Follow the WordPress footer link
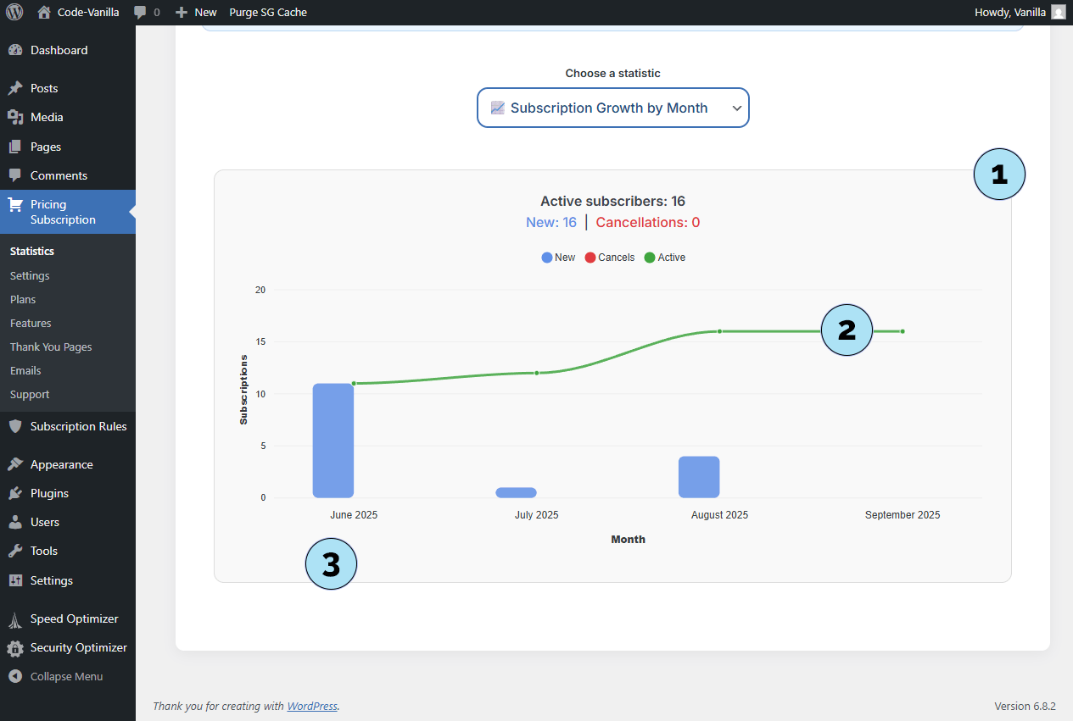Screen dimensions: 1073x721 pyautogui.click(x=311, y=706)
